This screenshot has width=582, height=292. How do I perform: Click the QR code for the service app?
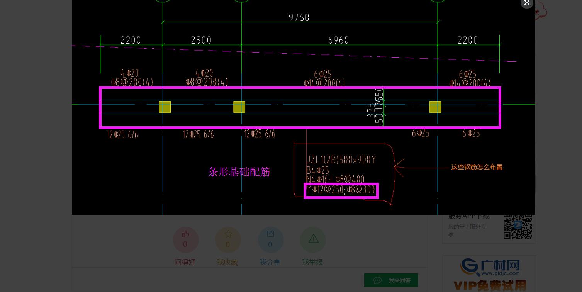[x=518, y=226]
